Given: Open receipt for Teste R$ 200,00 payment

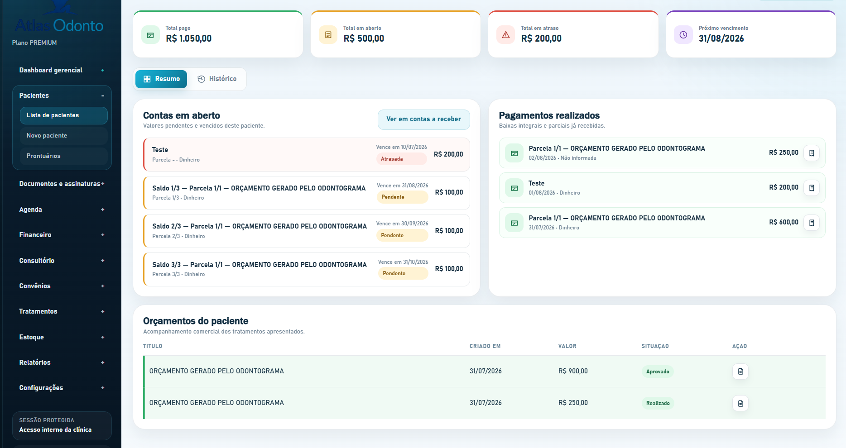Looking at the screenshot, I should [x=812, y=188].
